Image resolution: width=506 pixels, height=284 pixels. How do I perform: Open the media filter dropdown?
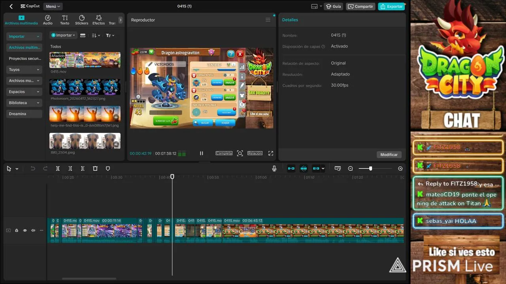coord(110,35)
